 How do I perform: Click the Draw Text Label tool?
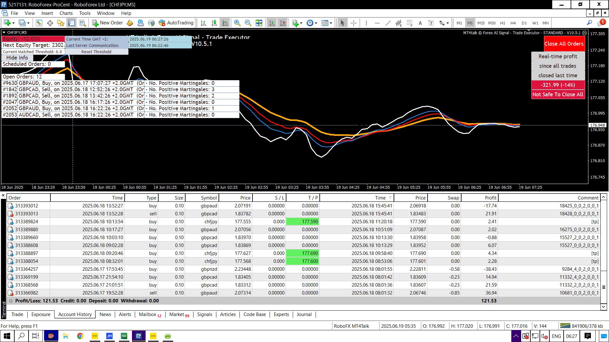click(x=431, y=23)
